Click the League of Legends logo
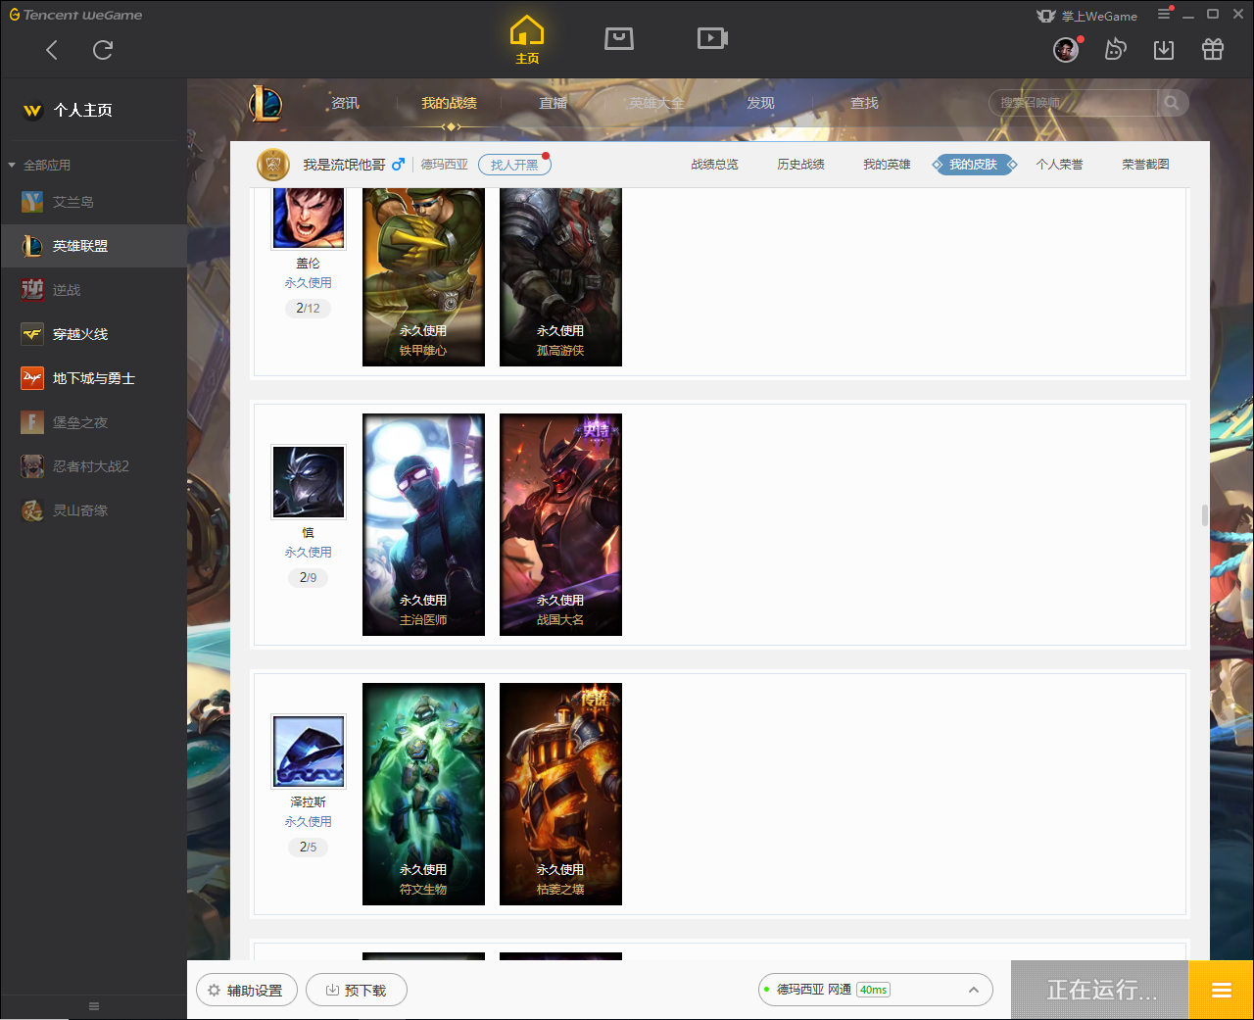 265,103
